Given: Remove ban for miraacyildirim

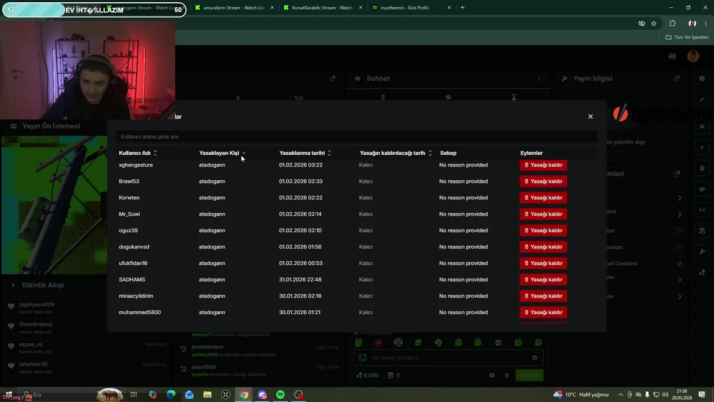Looking at the screenshot, I should click(543, 296).
